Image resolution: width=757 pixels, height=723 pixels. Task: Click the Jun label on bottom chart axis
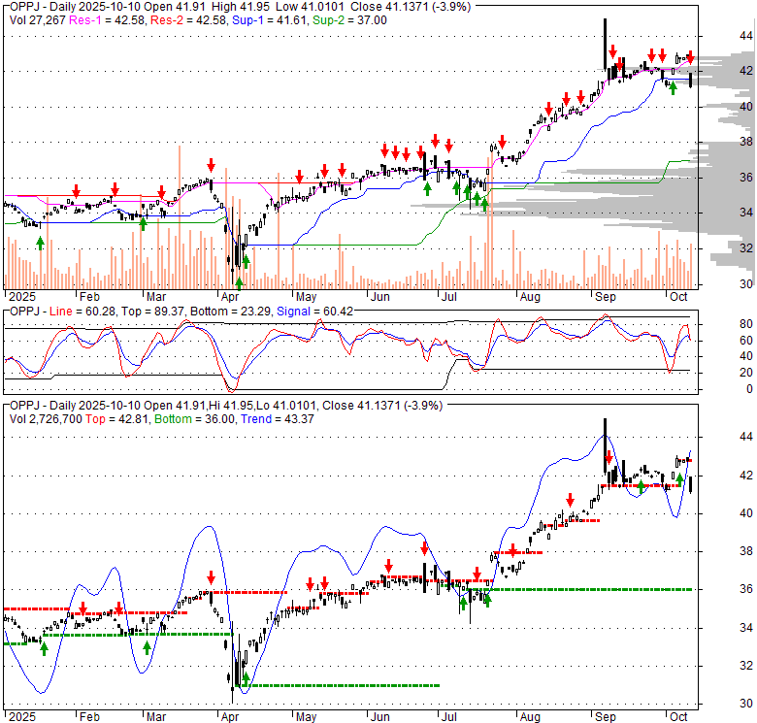pos(379,717)
